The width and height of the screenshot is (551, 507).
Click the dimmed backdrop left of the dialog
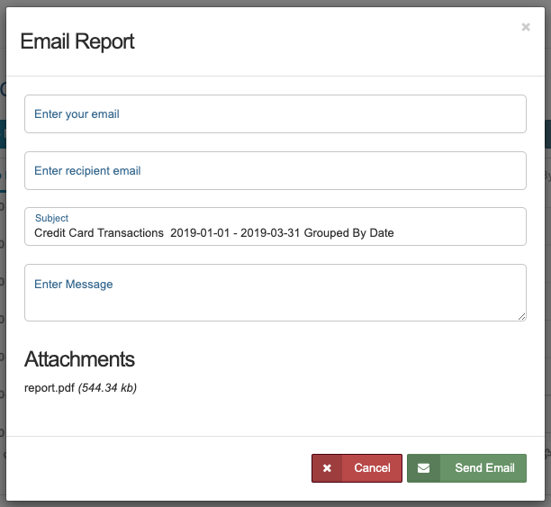[3, 270]
